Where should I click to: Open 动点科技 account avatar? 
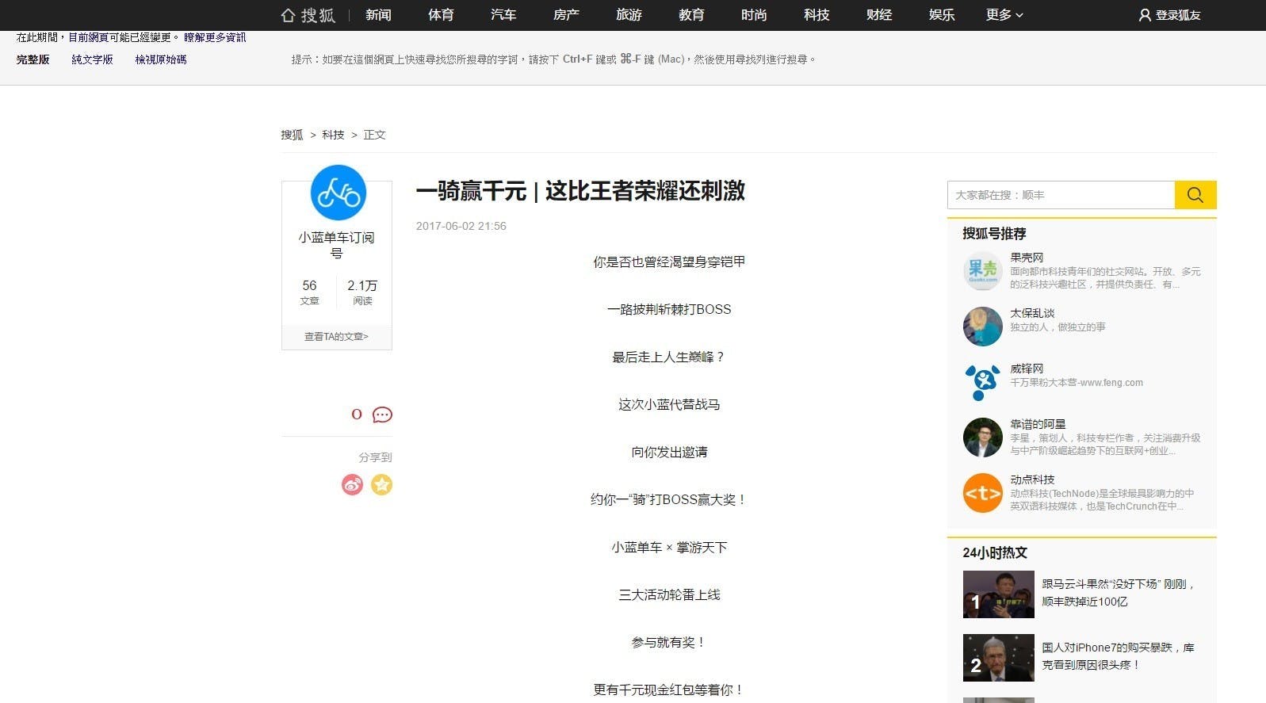[983, 493]
